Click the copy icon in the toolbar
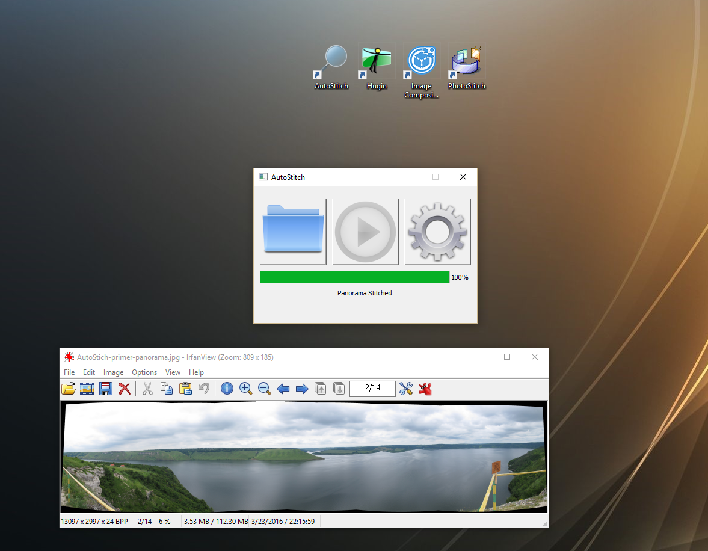This screenshot has height=551, width=708. (167, 389)
